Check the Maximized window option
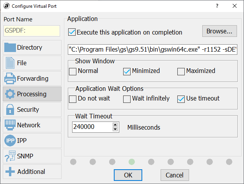Screen dimensions: 244x184 click(x=181, y=71)
